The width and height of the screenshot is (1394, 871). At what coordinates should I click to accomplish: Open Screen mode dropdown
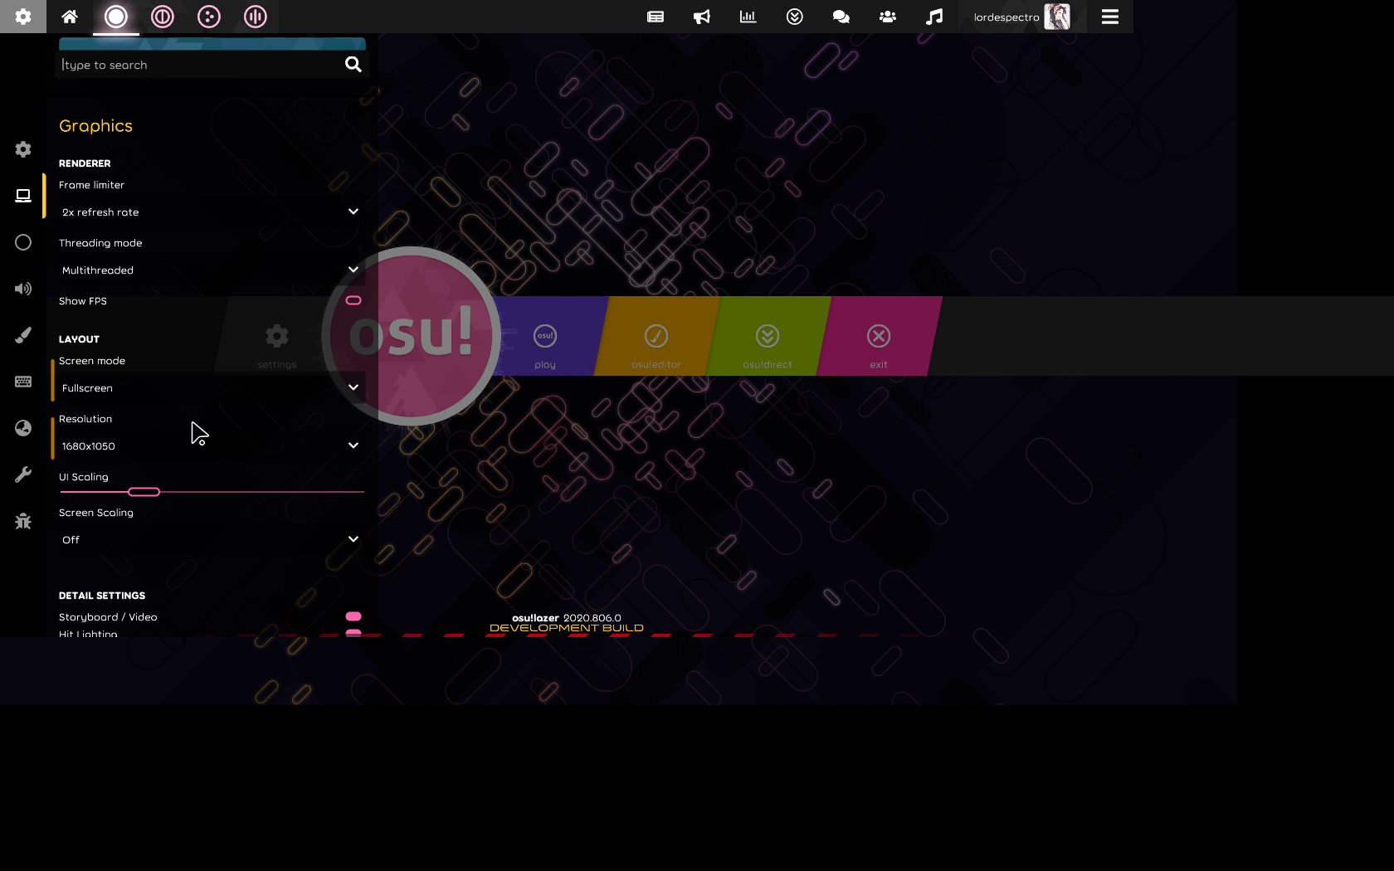pyautogui.click(x=212, y=388)
